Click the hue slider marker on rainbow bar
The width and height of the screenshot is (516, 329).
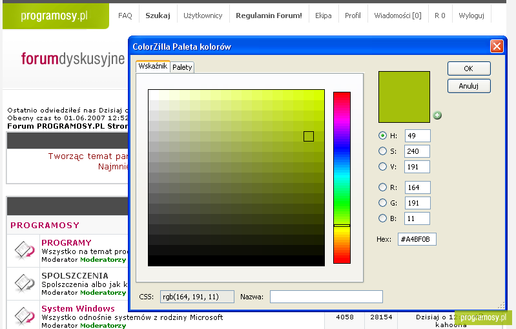[x=342, y=226]
